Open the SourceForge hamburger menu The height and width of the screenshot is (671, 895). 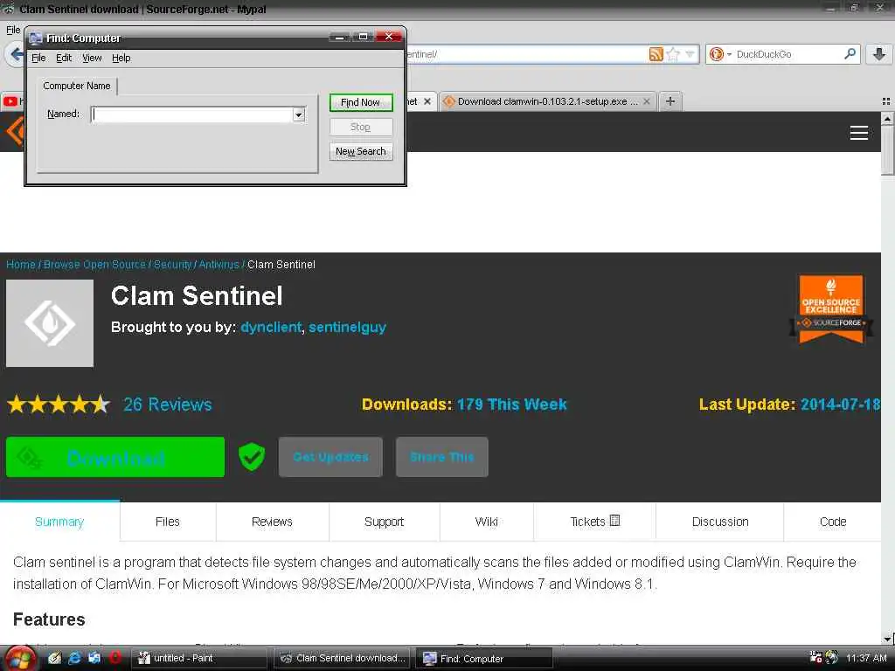coord(859,133)
